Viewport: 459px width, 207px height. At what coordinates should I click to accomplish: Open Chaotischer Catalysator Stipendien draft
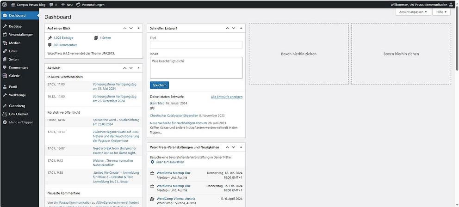(x=174, y=116)
